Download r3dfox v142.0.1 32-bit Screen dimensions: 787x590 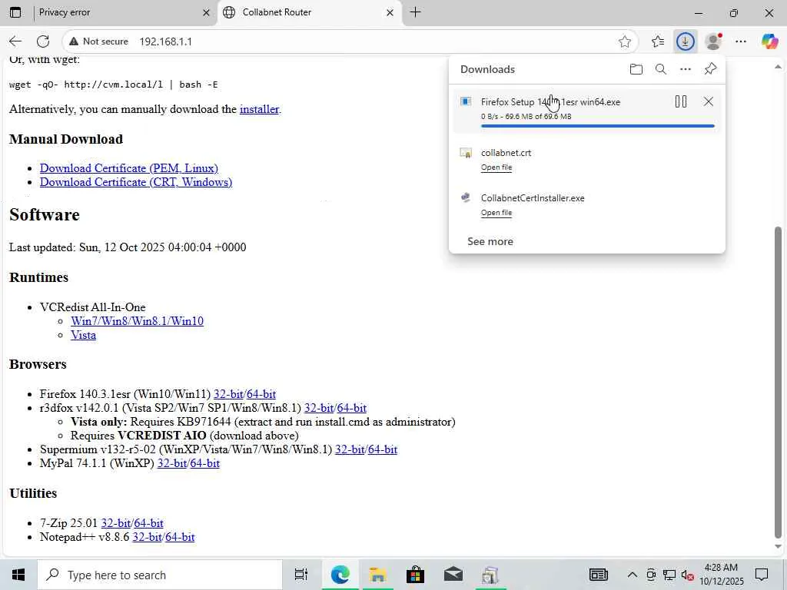(x=319, y=408)
